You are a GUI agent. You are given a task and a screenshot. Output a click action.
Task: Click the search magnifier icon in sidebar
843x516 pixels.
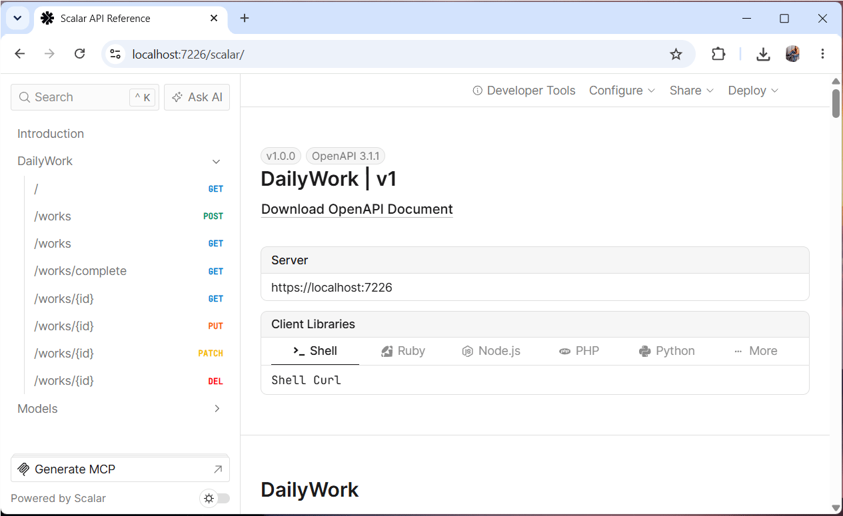pos(25,97)
